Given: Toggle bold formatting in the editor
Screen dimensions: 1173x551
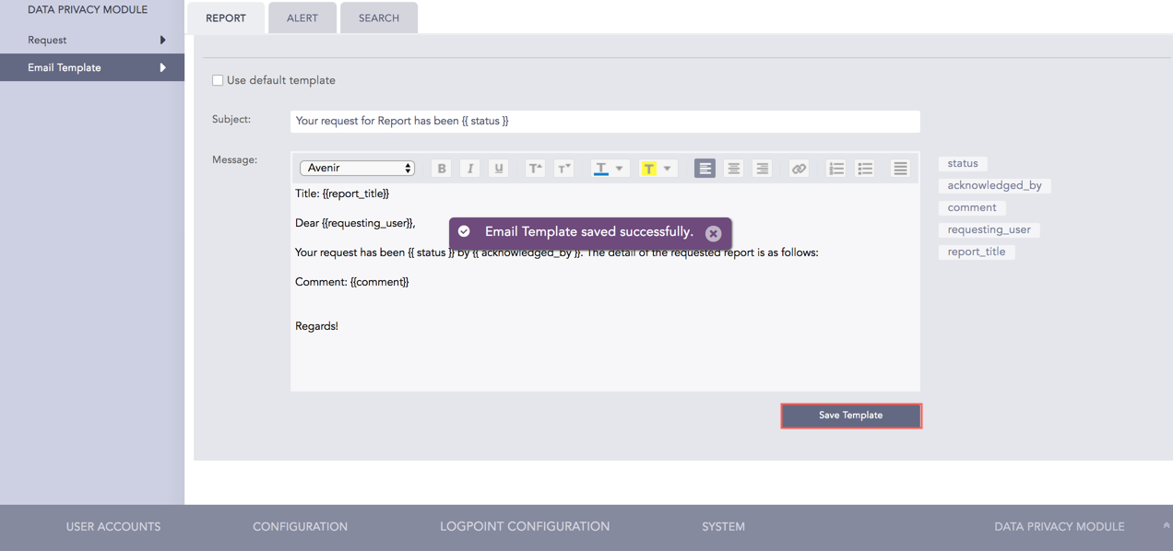Looking at the screenshot, I should click(x=441, y=168).
